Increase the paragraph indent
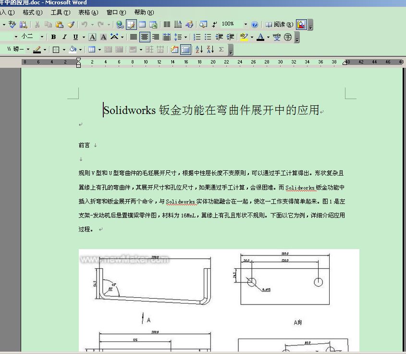The height and width of the screenshot is (354, 406). 230,37
